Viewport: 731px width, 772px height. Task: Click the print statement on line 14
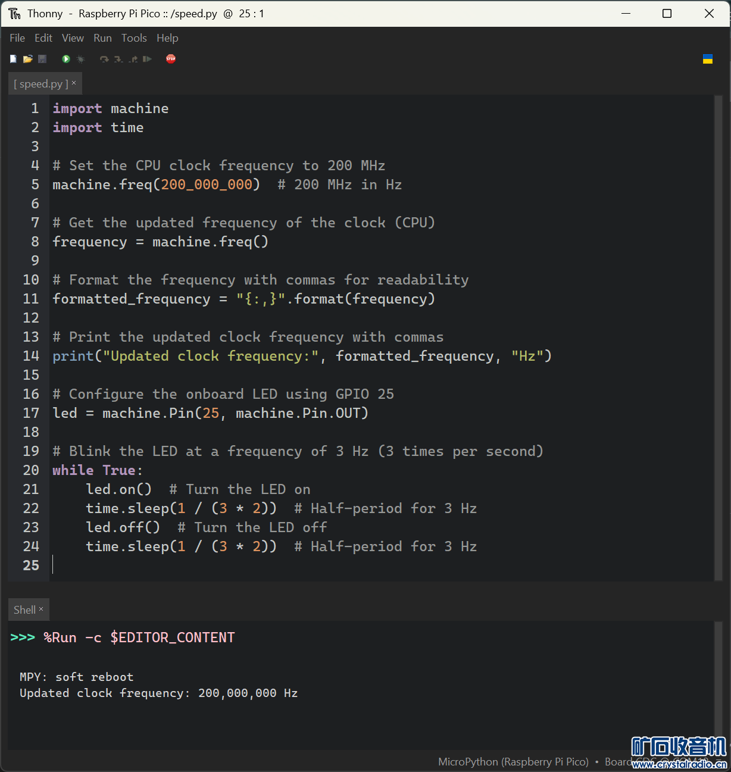(x=302, y=356)
